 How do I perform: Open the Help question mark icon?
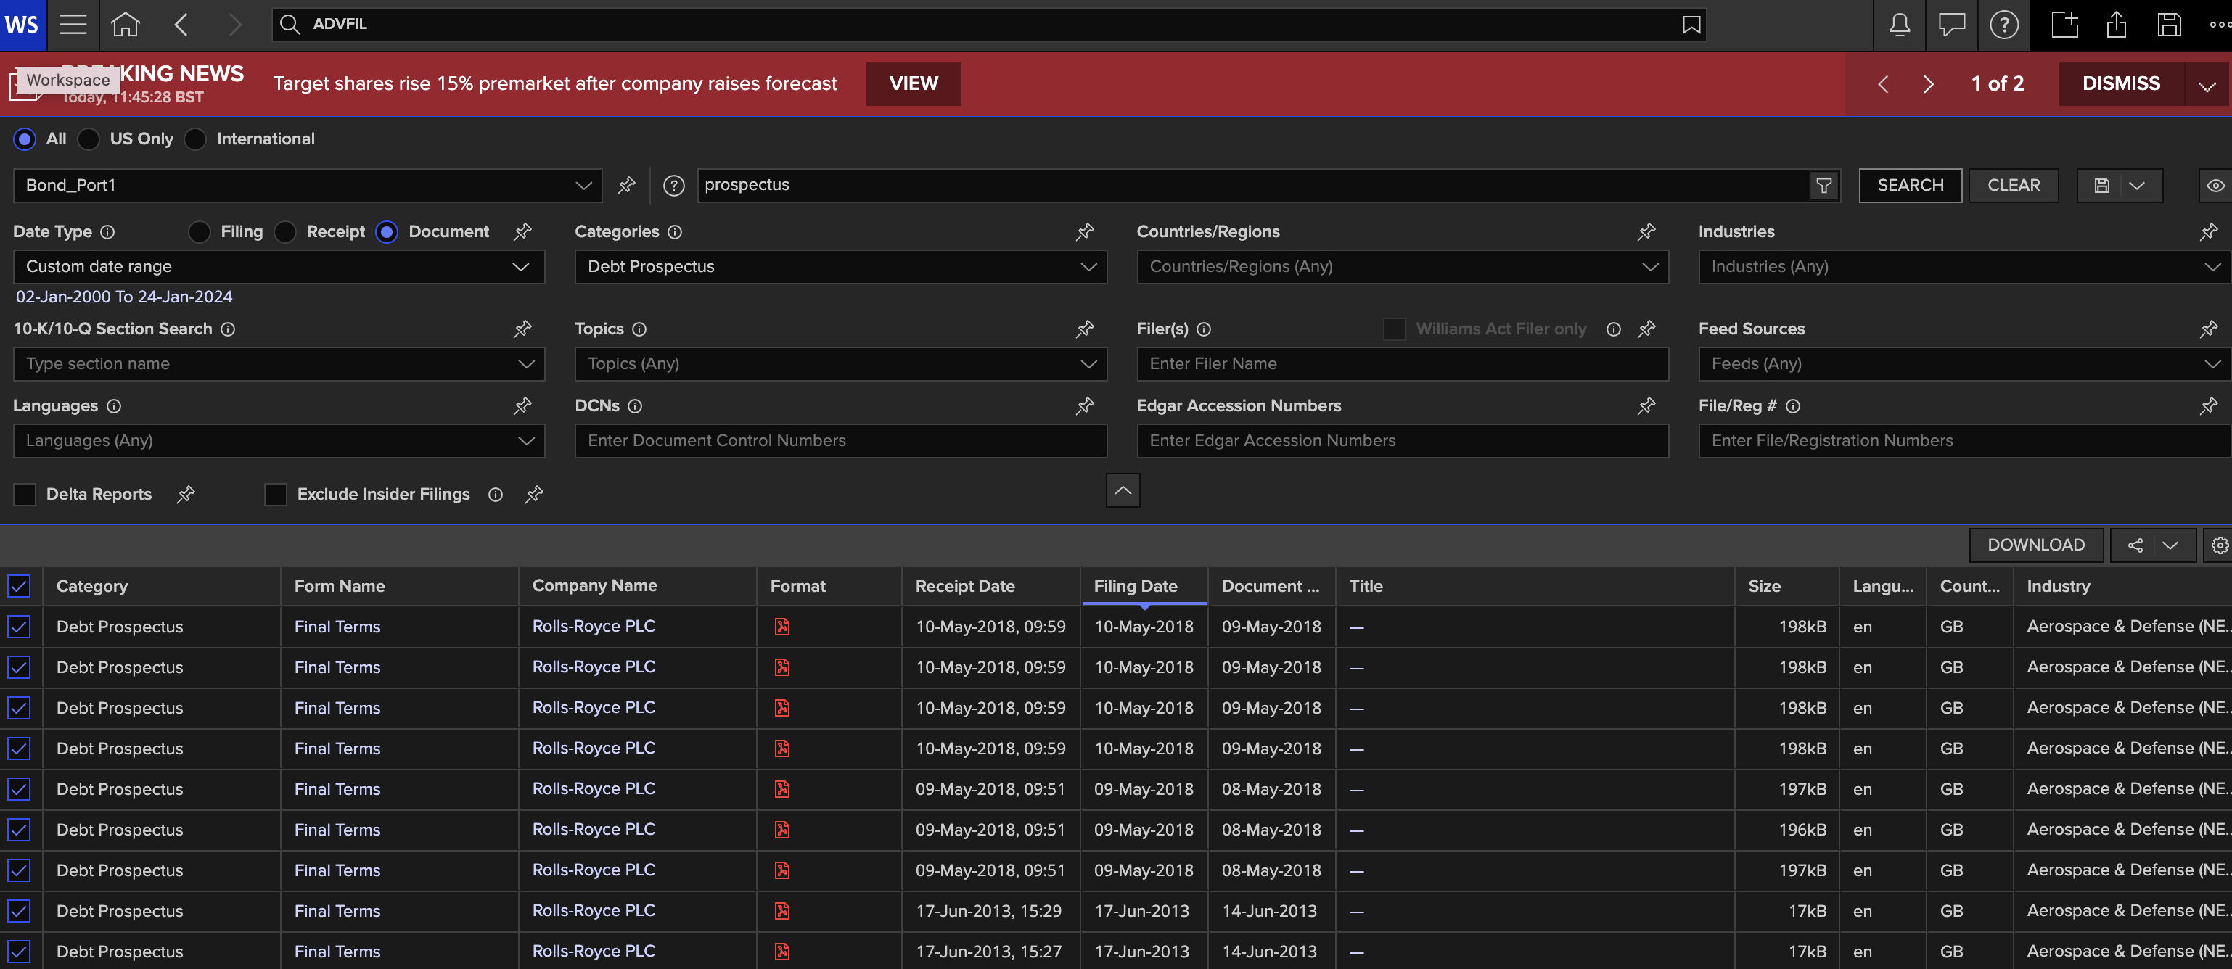tap(2003, 24)
